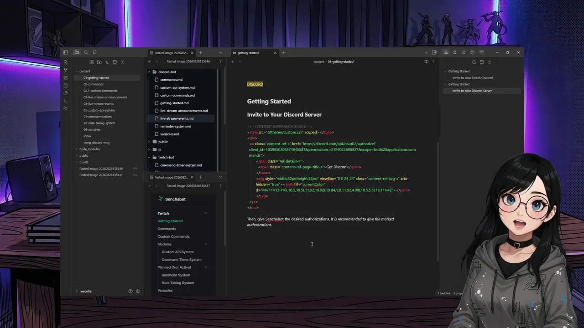The height and width of the screenshot is (328, 584).
Task: Expand the public folder in file explorer
Action: (x=76, y=155)
